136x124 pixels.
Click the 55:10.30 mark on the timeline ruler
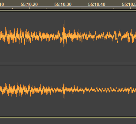coord(63,5)
